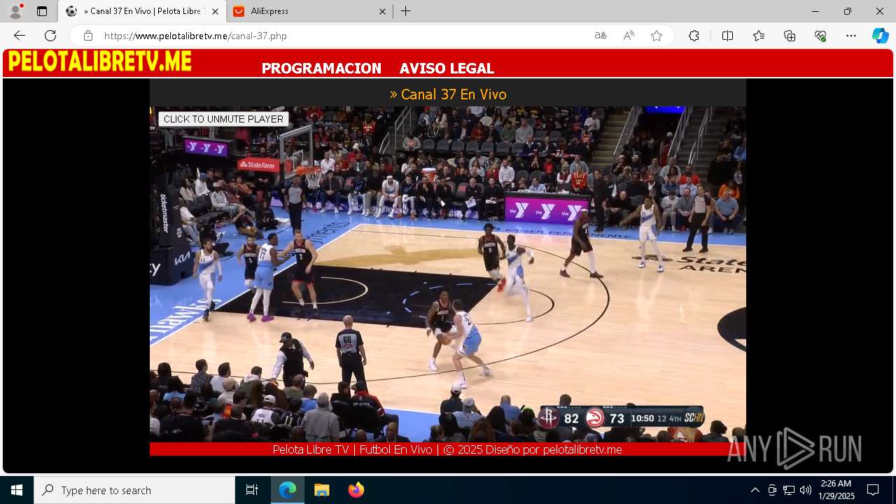The height and width of the screenshot is (504, 896).
Task: Open the translate page icon
Action: 601,36
